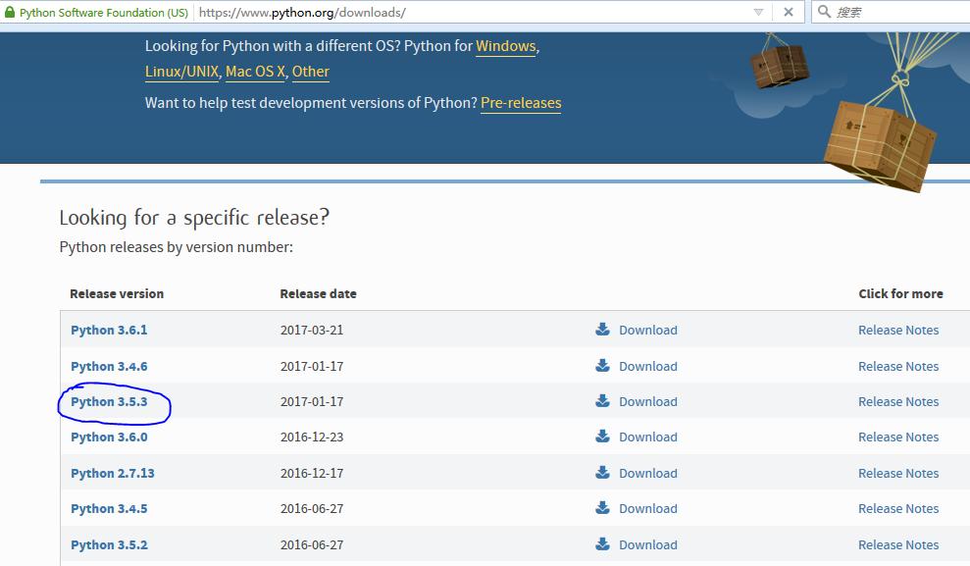Open the Linux/UNIX downloads link
Viewport: 970px width, 566px height.
181,72
